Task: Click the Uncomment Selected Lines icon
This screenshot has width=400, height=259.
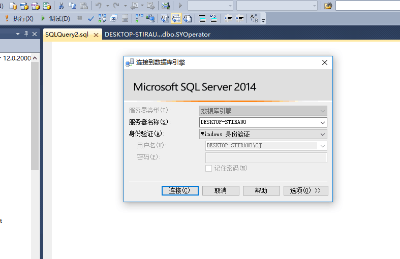Action: tap(213, 18)
